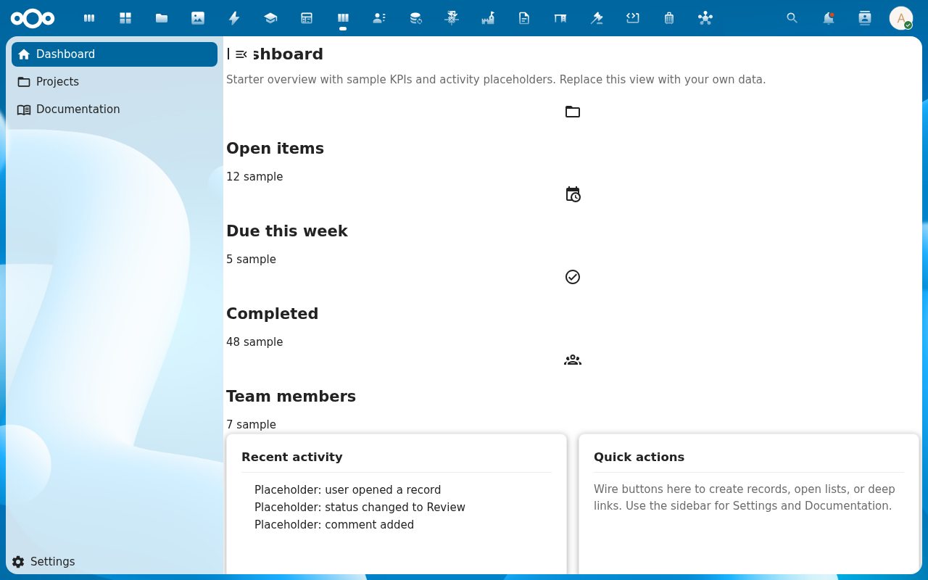Open the hub network app icon
Screen dimensions: 928x580
(x=705, y=18)
